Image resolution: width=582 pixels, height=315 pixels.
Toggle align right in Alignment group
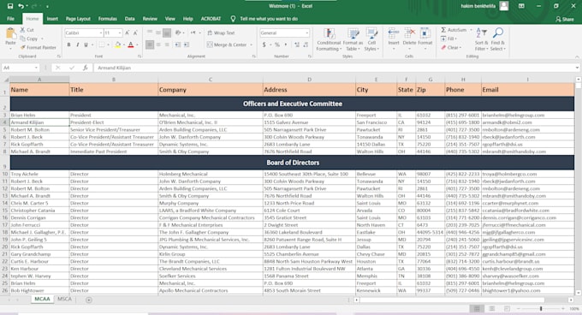[167, 45]
